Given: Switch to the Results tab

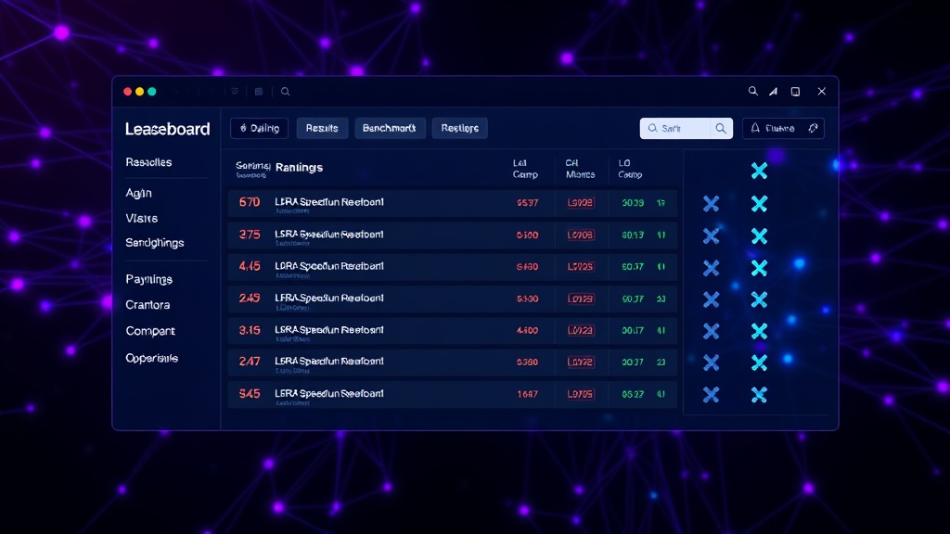Looking at the screenshot, I should coord(322,128).
